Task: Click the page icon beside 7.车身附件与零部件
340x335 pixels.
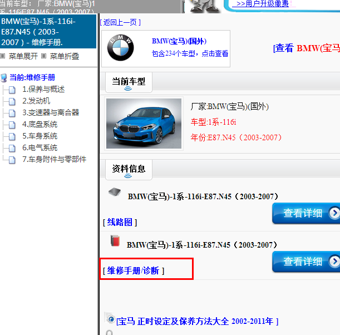Action: pos(12,160)
